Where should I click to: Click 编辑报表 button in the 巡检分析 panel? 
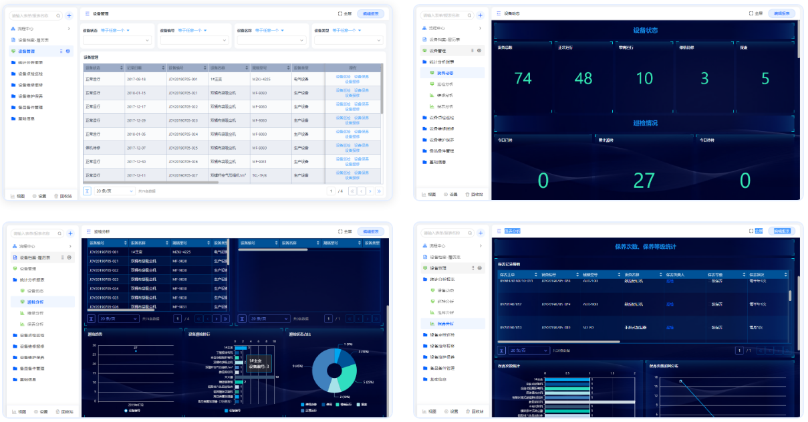coord(370,231)
